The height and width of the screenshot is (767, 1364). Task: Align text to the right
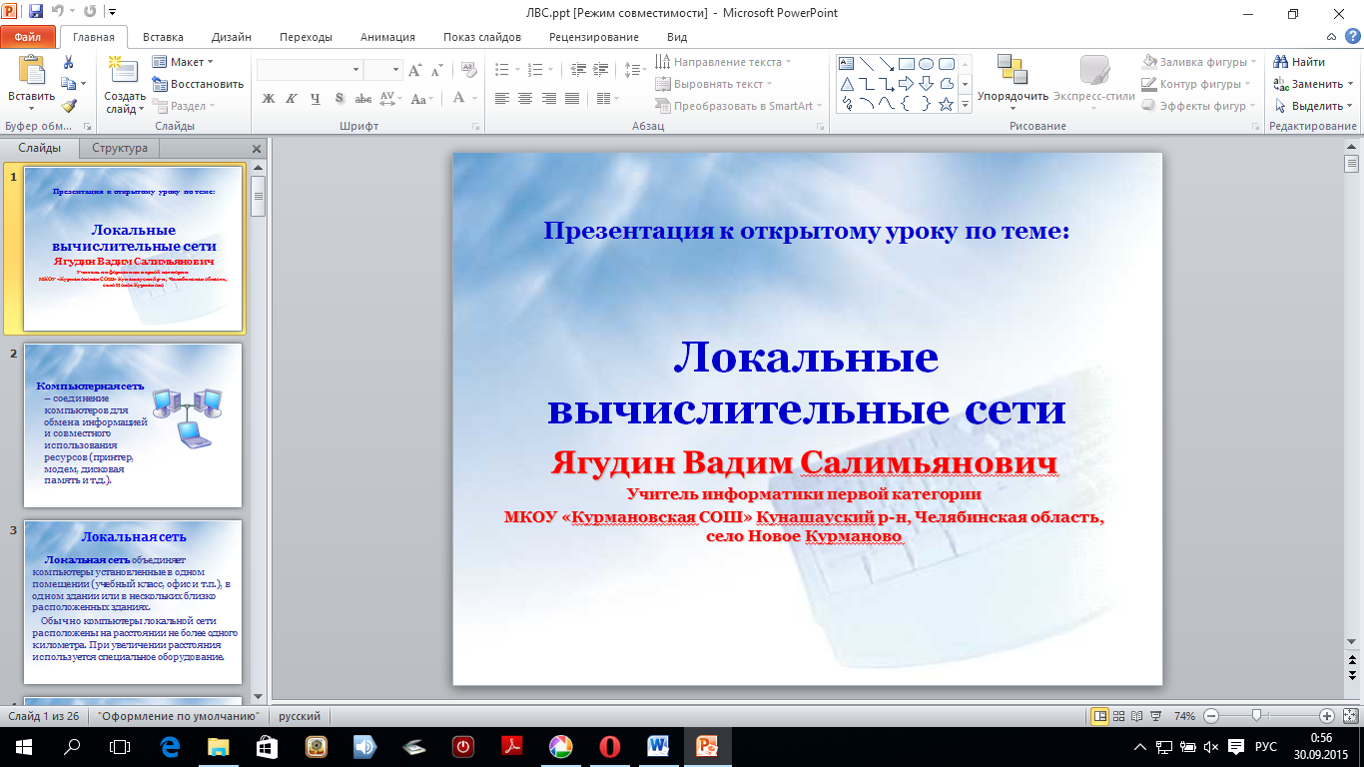tap(549, 99)
